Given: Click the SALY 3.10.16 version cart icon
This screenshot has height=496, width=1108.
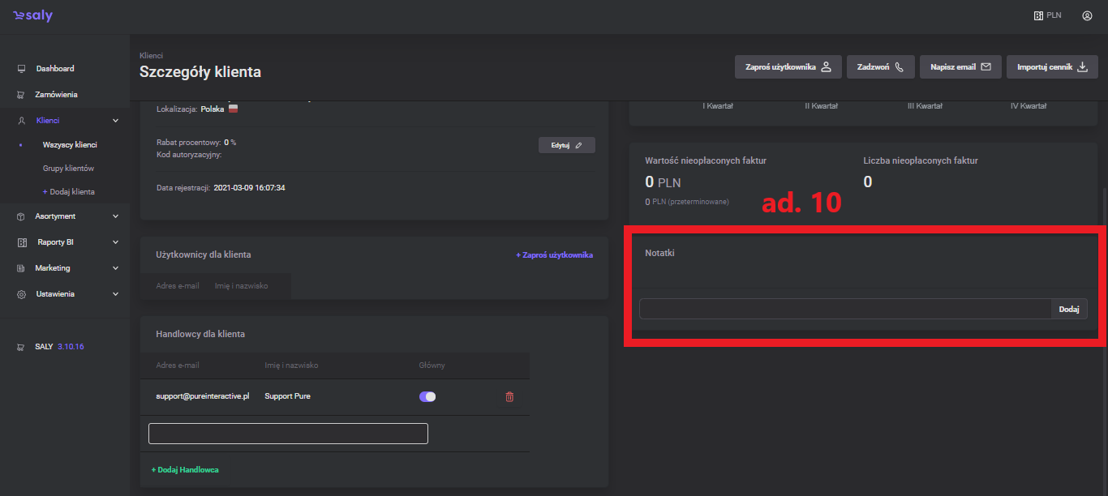Looking at the screenshot, I should click(21, 347).
